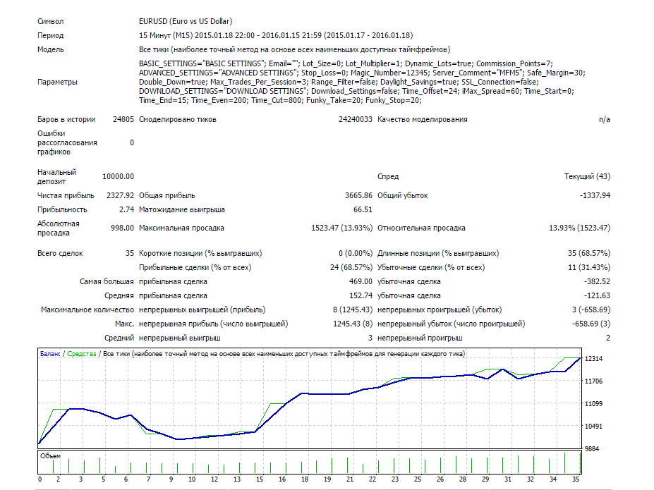Screen dimensions: 654x490
Task: Click the consecutive losses value 3 (-658.69)
Action: point(591,310)
